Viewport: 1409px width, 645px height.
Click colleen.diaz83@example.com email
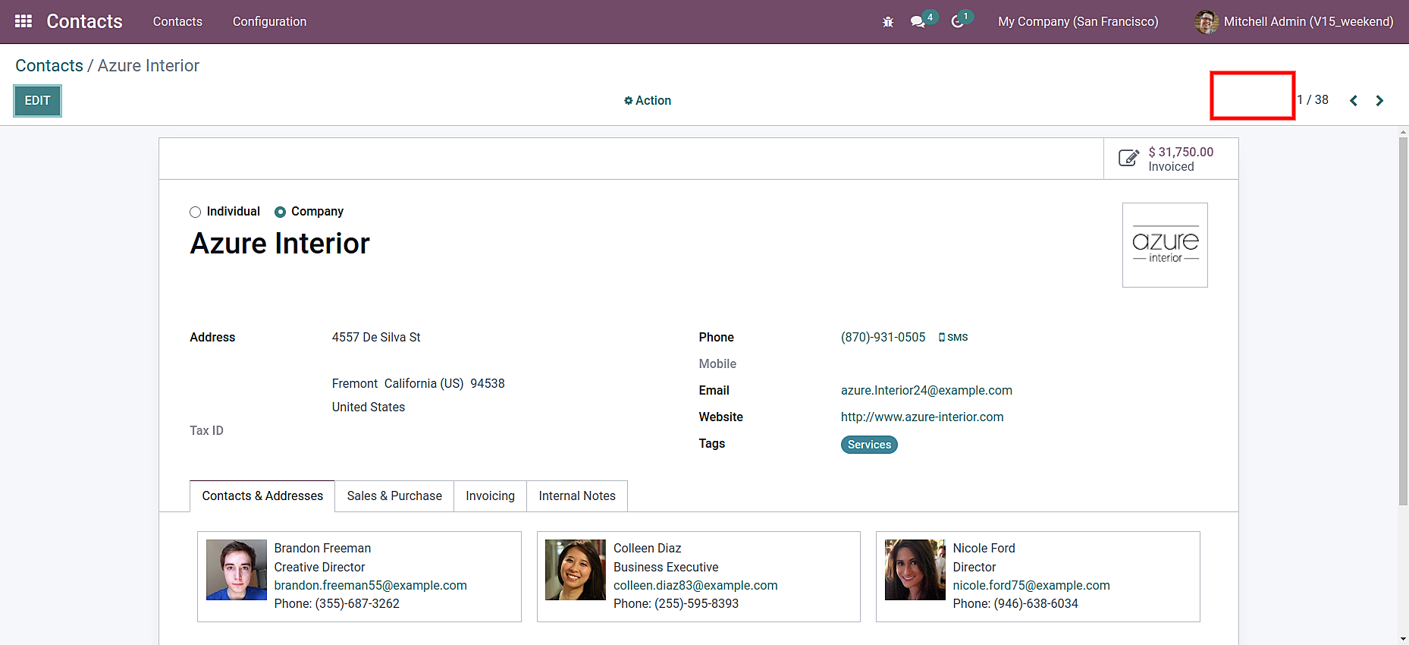[695, 586]
